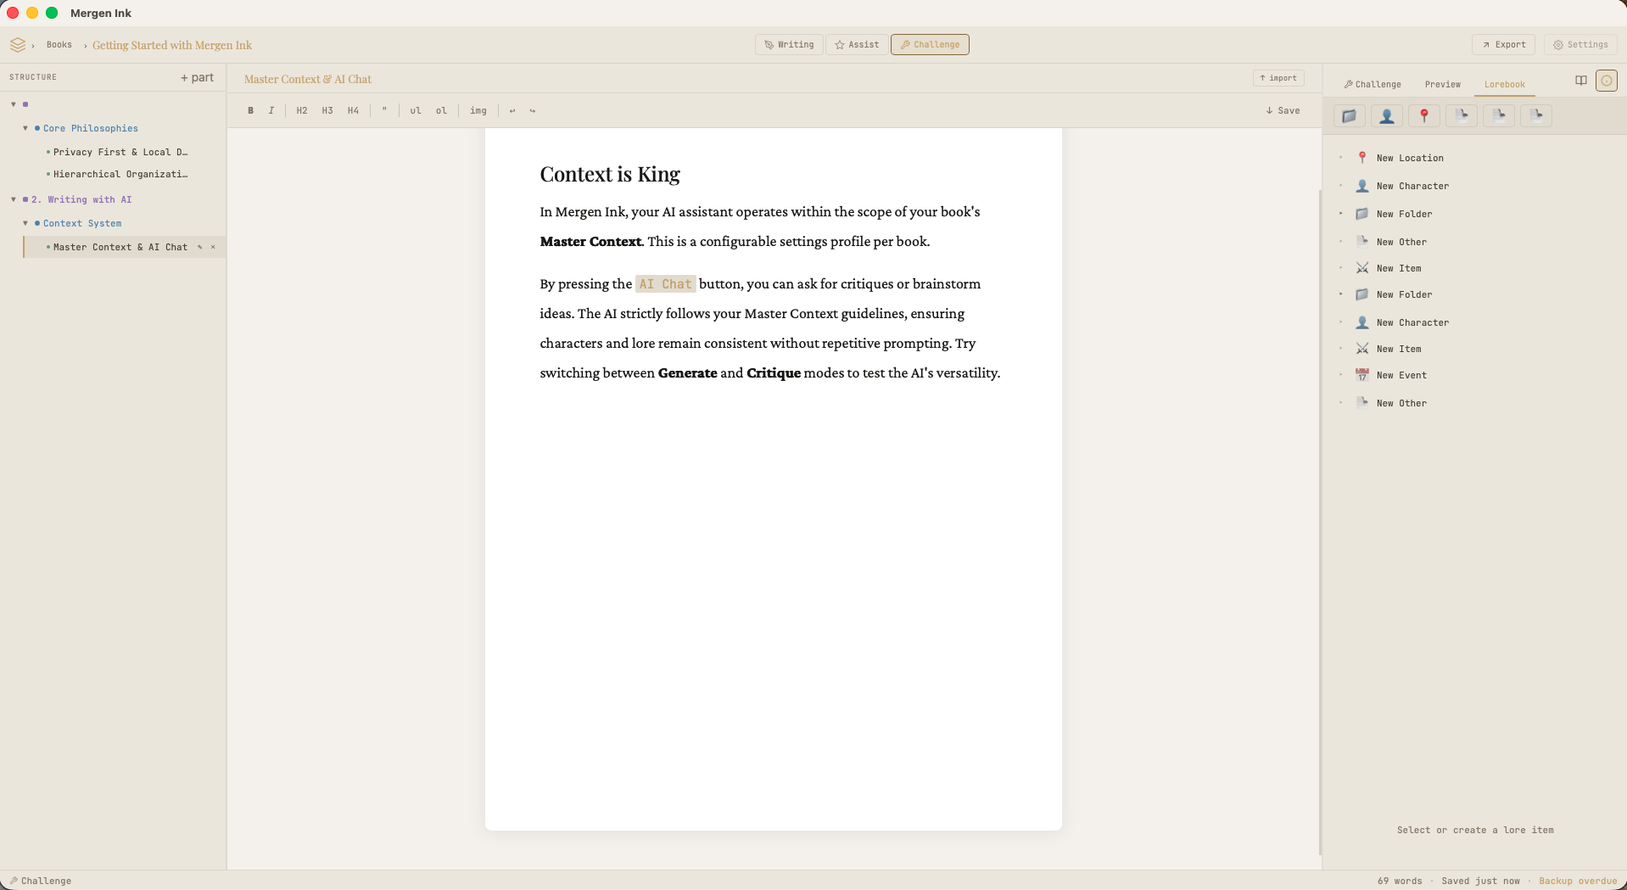Screen dimensions: 1627x890
Task: Open the info icon at the top right panel
Action: click(1607, 80)
